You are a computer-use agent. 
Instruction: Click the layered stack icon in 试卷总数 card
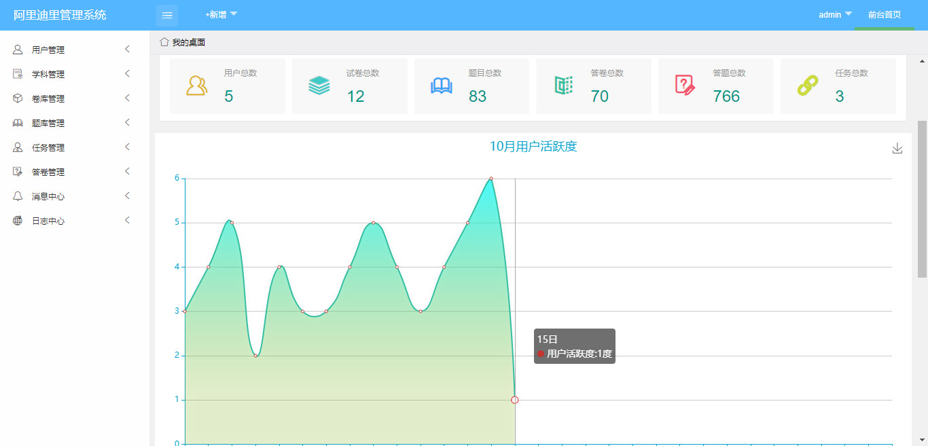tap(319, 86)
